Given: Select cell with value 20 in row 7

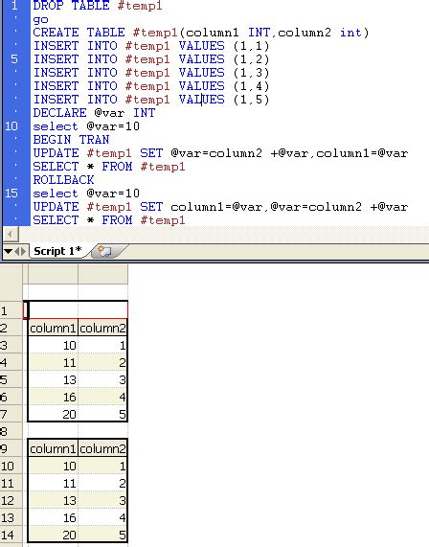Looking at the screenshot, I should point(53,414).
